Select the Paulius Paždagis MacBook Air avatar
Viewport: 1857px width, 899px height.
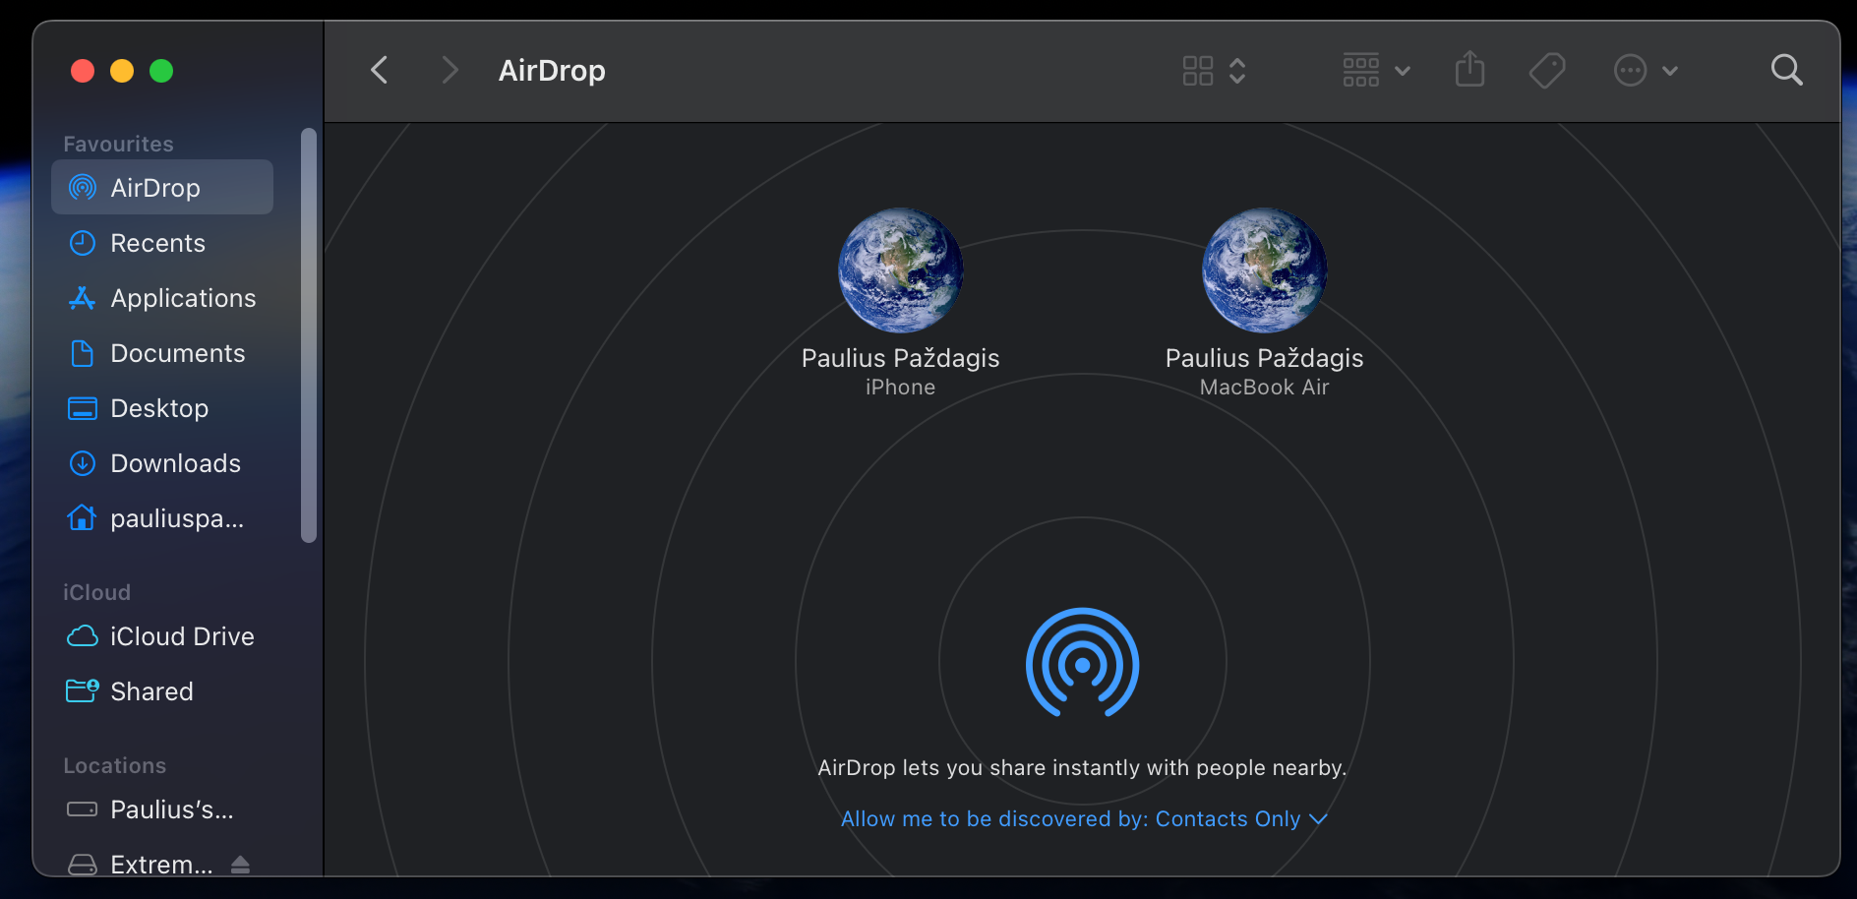1264,270
